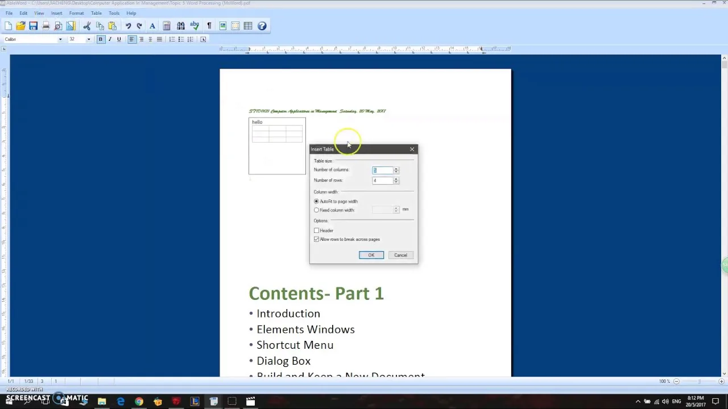Select the Cut scissors icon

point(87,26)
